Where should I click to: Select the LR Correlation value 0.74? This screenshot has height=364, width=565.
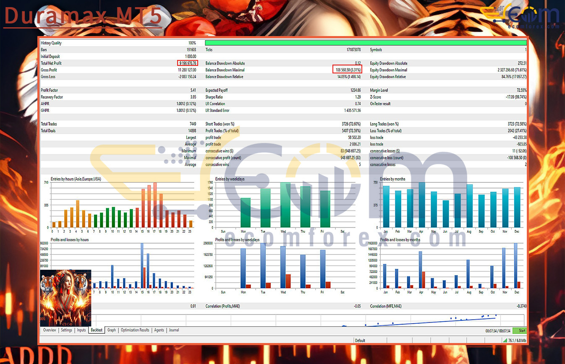point(358,104)
